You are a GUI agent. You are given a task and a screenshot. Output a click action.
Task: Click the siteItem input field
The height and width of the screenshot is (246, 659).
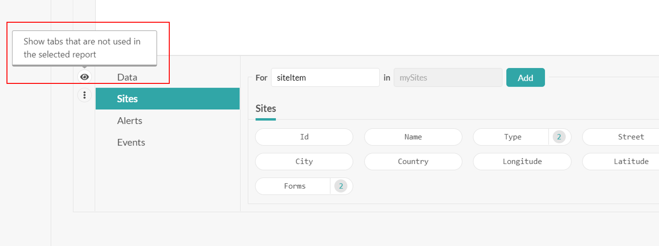click(325, 77)
